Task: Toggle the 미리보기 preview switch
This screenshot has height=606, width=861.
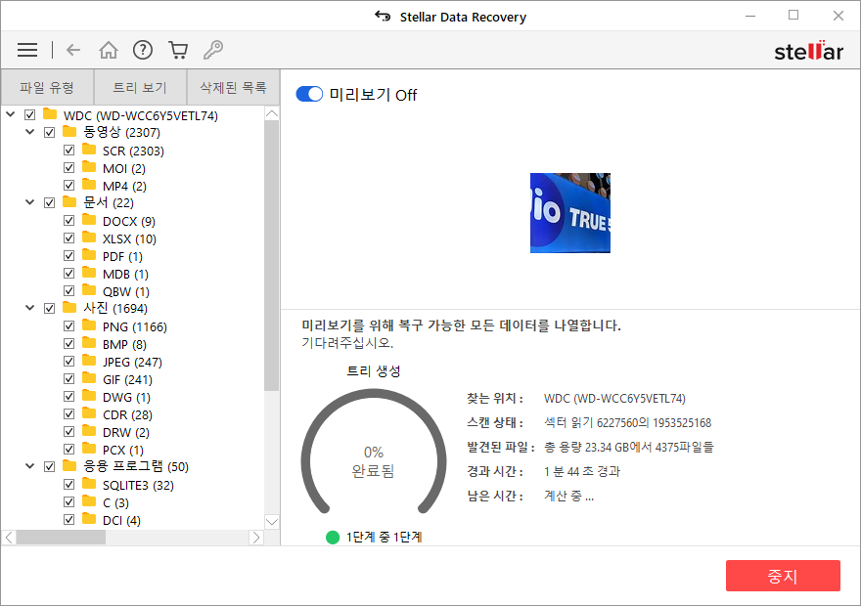Action: tap(309, 95)
